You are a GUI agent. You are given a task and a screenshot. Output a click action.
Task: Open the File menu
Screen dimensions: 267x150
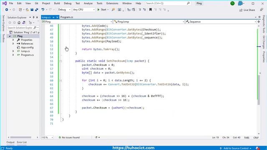click(11, 3)
